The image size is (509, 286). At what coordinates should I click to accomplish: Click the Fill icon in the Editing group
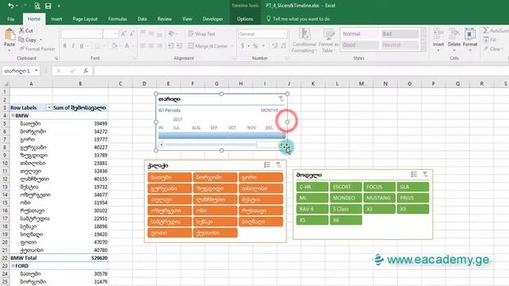point(486,40)
